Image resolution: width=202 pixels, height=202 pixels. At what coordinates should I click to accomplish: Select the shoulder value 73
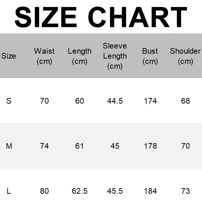pyautogui.click(x=185, y=191)
